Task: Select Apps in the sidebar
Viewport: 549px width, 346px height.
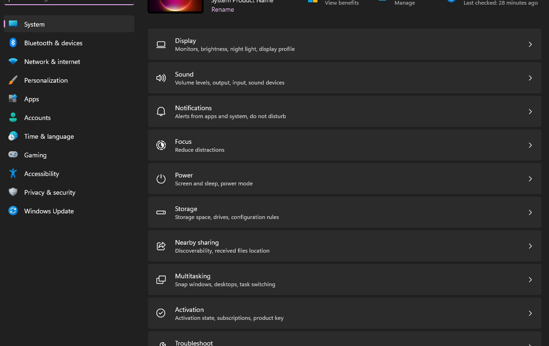Action: [x=32, y=99]
